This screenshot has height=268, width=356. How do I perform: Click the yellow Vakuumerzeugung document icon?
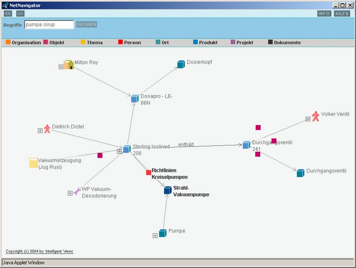tap(33, 163)
